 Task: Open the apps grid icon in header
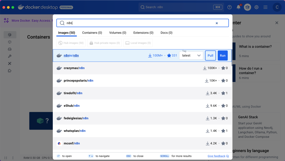coord(265,7)
